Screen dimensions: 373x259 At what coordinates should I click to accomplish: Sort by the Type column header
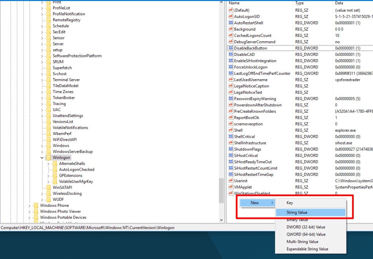coord(313,3)
